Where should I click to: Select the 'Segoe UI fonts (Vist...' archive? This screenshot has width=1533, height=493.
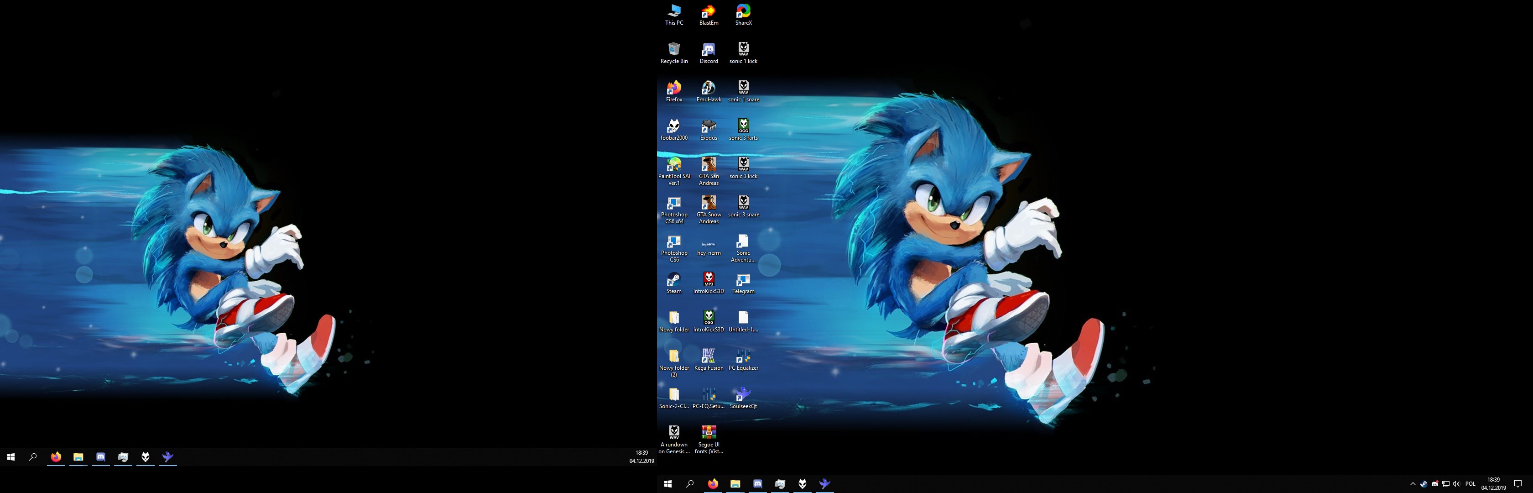(x=708, y=440)
